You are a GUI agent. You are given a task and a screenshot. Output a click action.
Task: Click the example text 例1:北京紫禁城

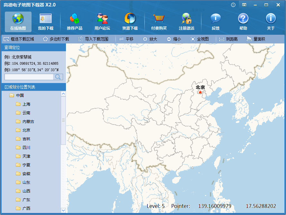[18, 57]
